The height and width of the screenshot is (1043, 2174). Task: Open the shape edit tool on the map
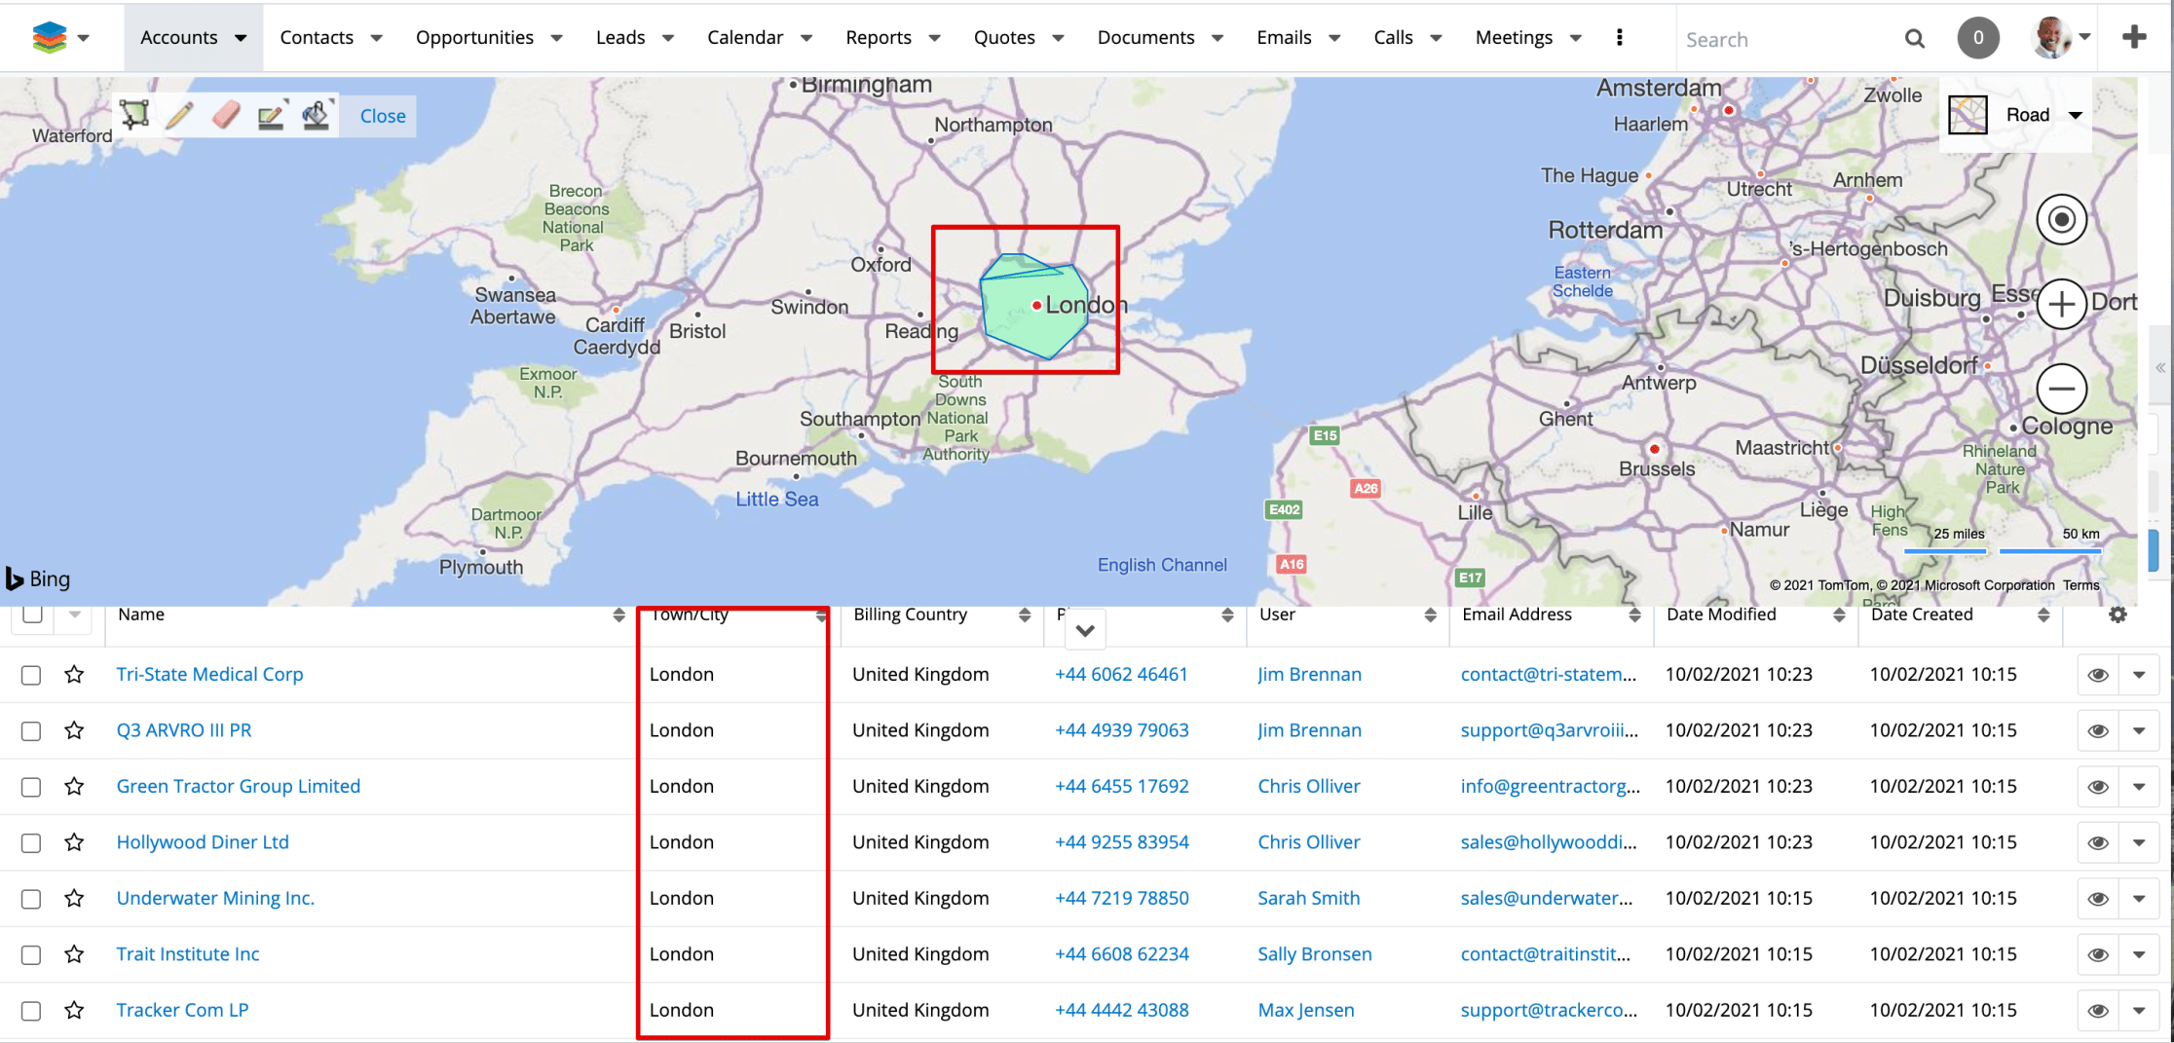(x=272, y=114)
